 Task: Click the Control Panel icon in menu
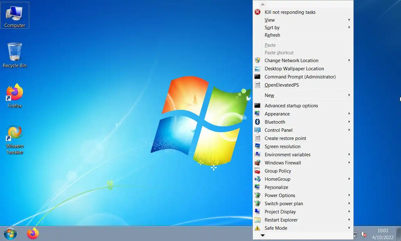pyautogui.click(x=258, y=130)
